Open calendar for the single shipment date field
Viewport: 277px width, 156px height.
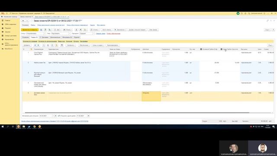click(x=88, y=116)
